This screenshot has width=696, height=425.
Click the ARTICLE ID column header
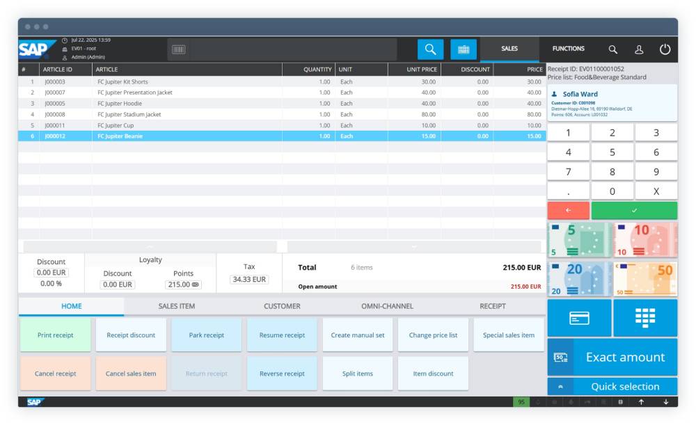click(x=65, y=69)
